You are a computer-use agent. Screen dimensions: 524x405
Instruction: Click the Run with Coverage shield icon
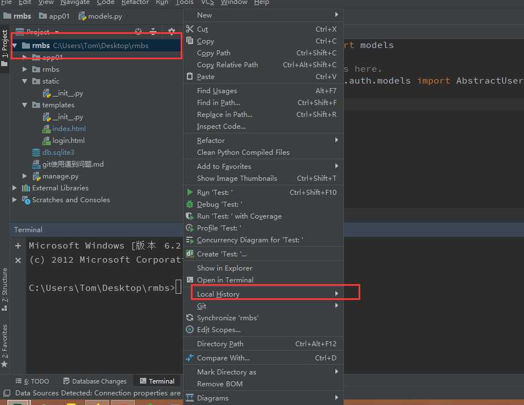(x=190, y=216)
